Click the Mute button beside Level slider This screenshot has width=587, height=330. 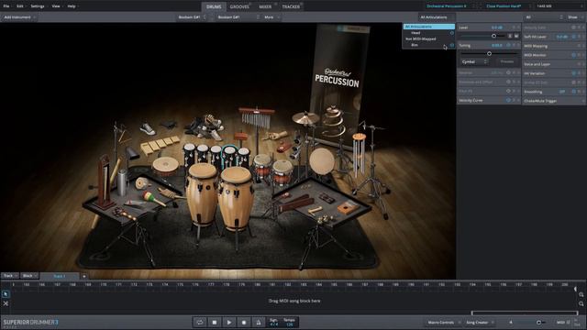(x=516, y=36)
